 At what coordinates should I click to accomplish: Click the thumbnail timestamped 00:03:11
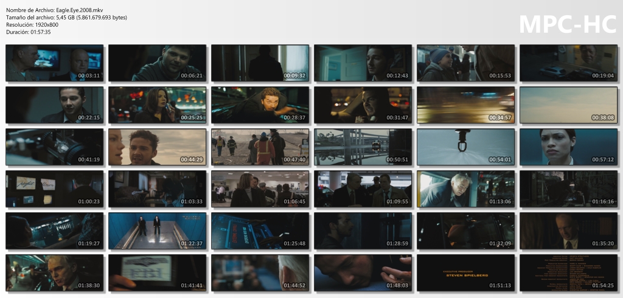54,63
